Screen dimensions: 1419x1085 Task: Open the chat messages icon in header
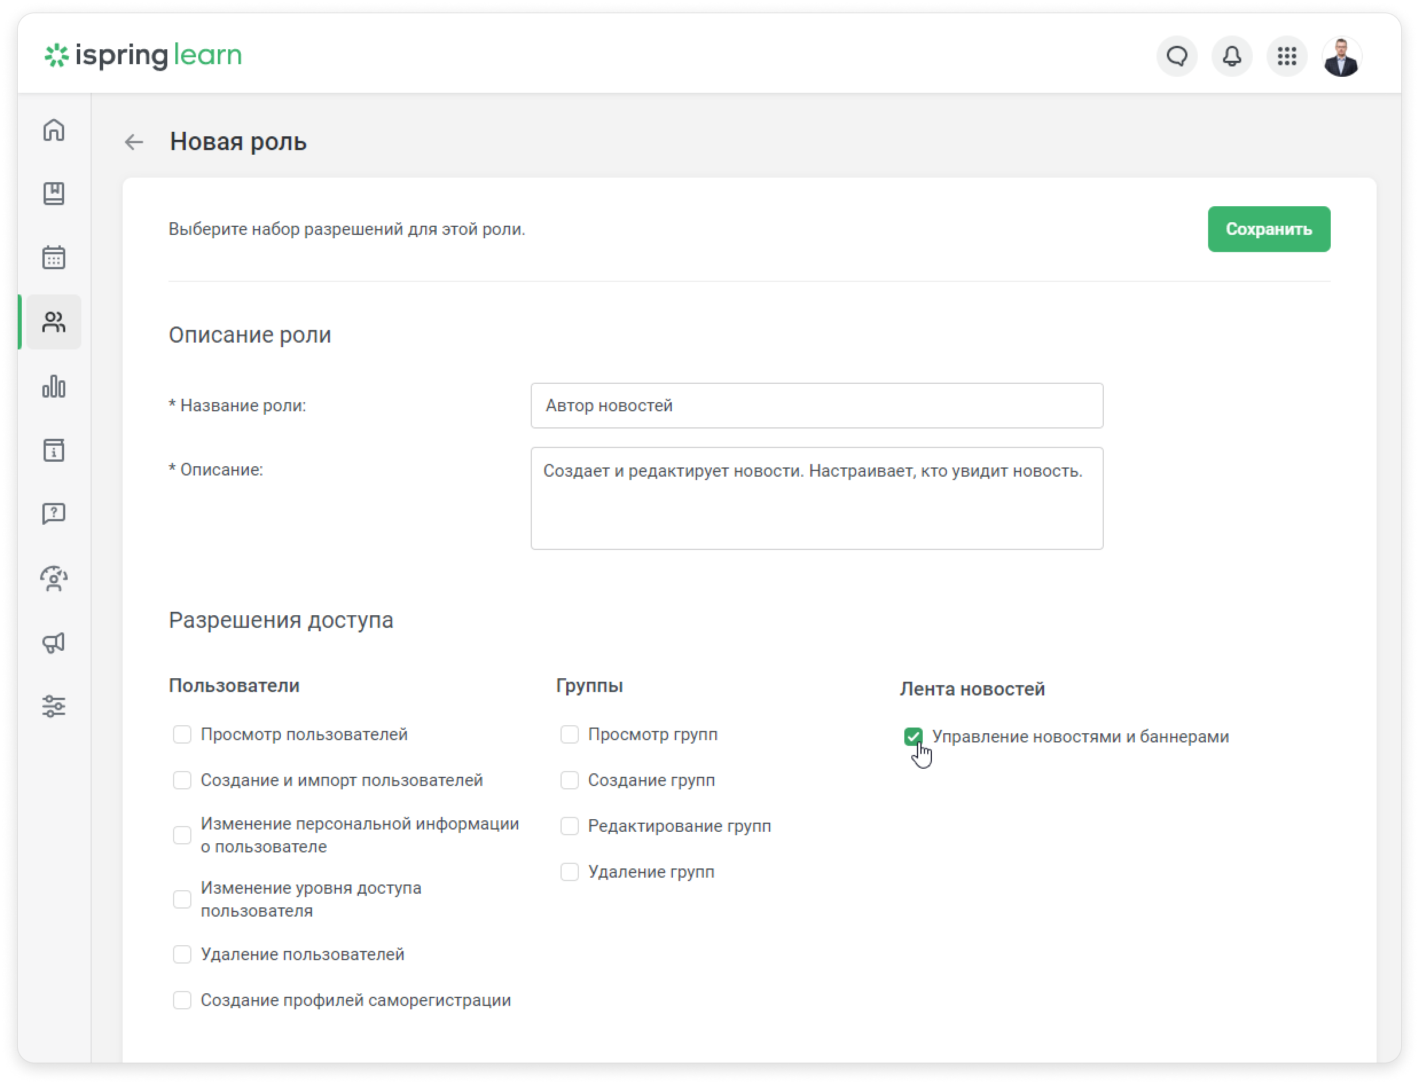coord(1177,56)
